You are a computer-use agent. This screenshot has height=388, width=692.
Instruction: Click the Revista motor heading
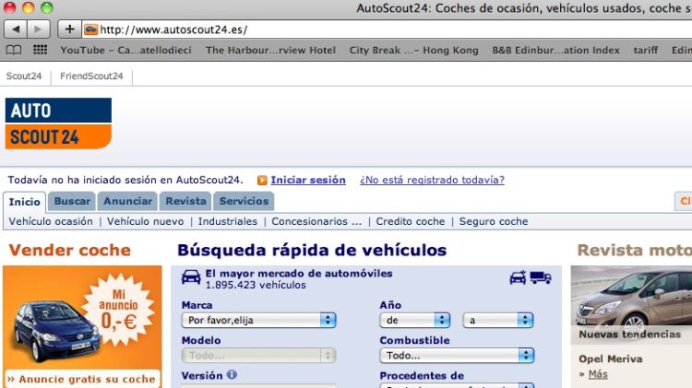(635, 250)
